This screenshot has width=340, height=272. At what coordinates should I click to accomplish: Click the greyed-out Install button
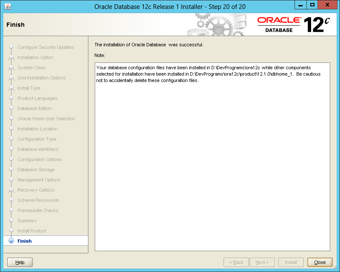click(291, 262)
